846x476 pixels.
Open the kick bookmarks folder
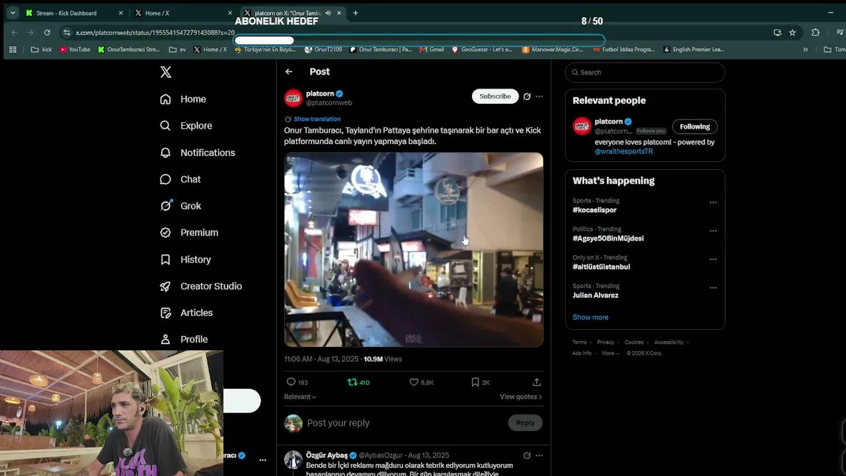pos(41,50)
